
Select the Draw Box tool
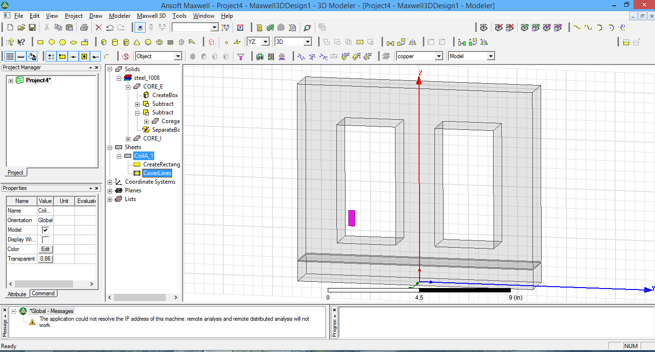(104, 42)
